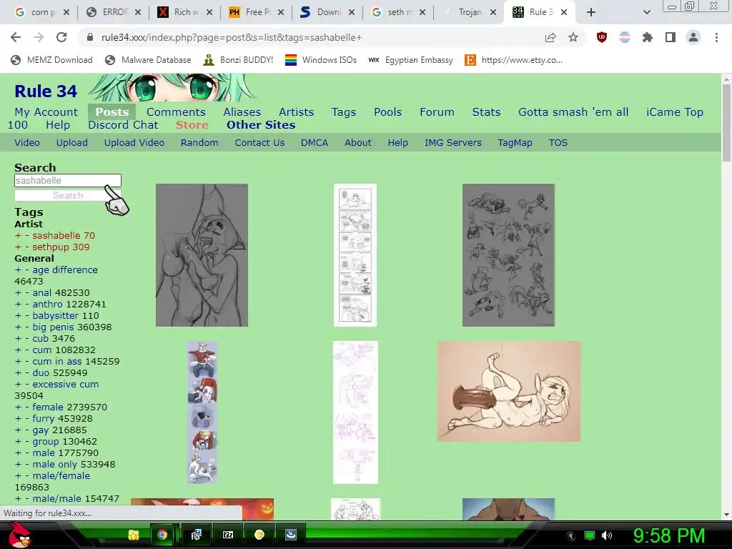This screenshot has height=549, width=732.
Task: Open the DMCA page
Action: [x=315, y=143]
